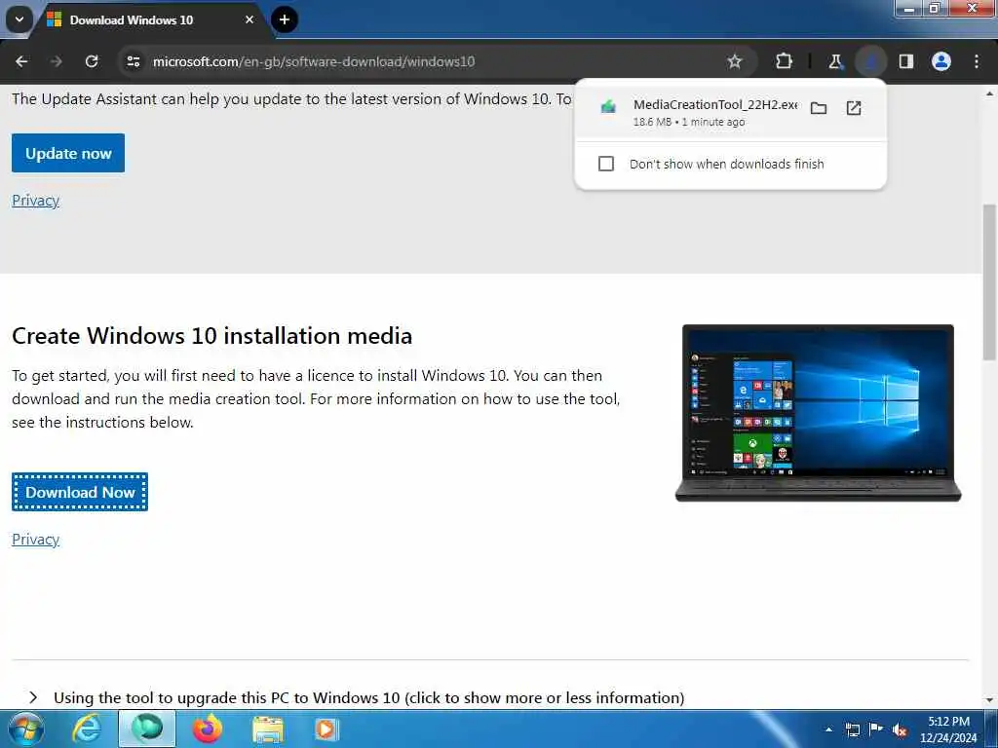Click the Downloads toolbar icon
The width and height of the screenshot is (998, 748).
(870, 61)
